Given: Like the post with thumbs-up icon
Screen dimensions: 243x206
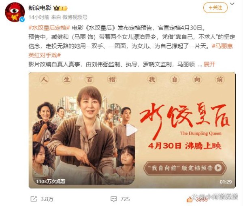Looking at the screenshot, I should (x=190, y=200).
